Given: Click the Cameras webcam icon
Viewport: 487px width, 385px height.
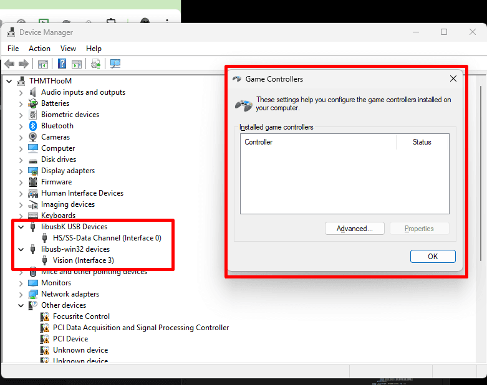Looking at the screenshot, I should pyautogui.click(x=33, y=137).
